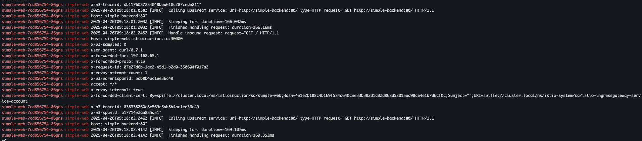Click the second http://simple-backend:80/ upstream URI
The height and width of the screenshot is (141, 642).
[x=268, y=118]
